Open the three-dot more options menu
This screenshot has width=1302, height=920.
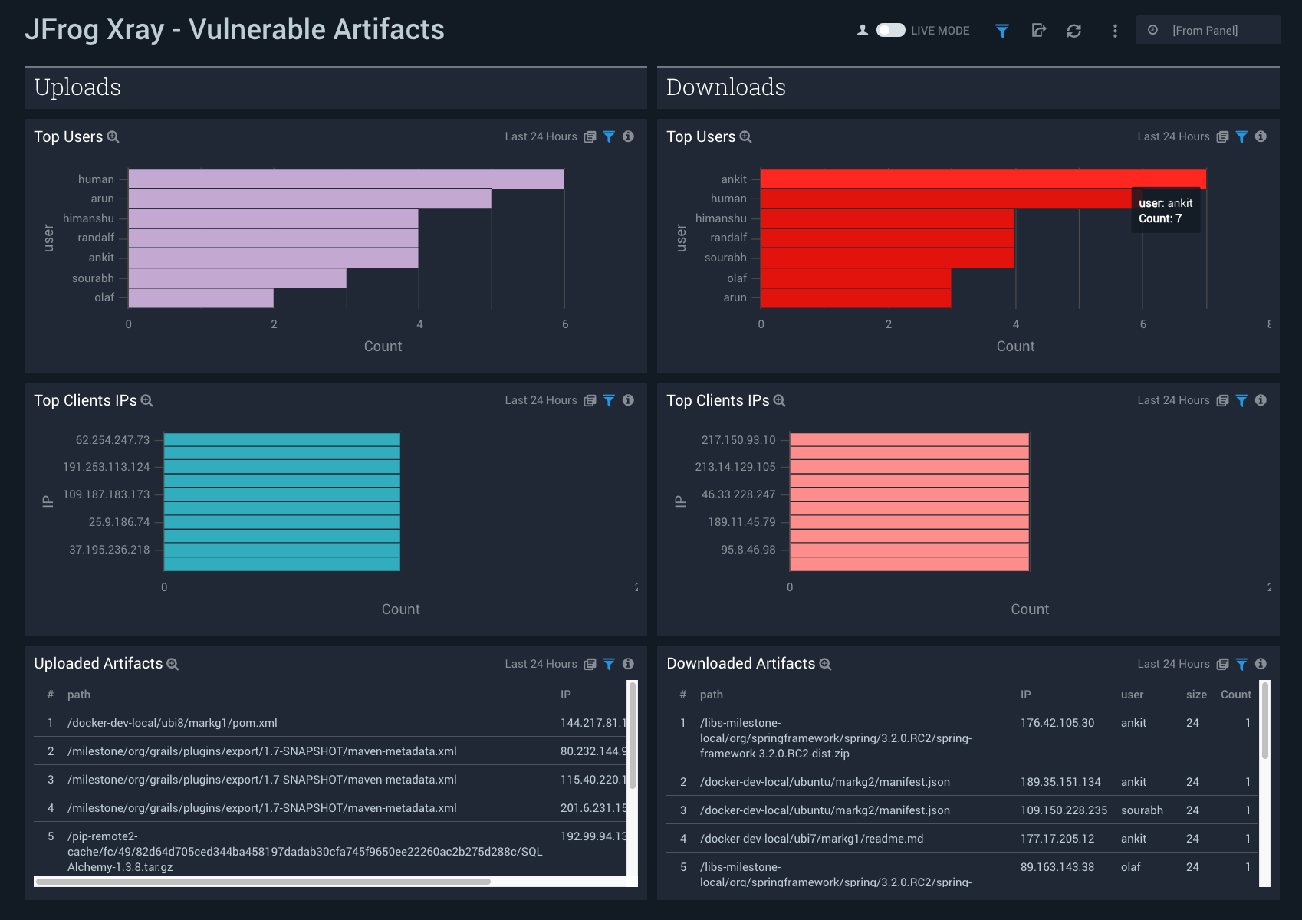[1114, 31]
